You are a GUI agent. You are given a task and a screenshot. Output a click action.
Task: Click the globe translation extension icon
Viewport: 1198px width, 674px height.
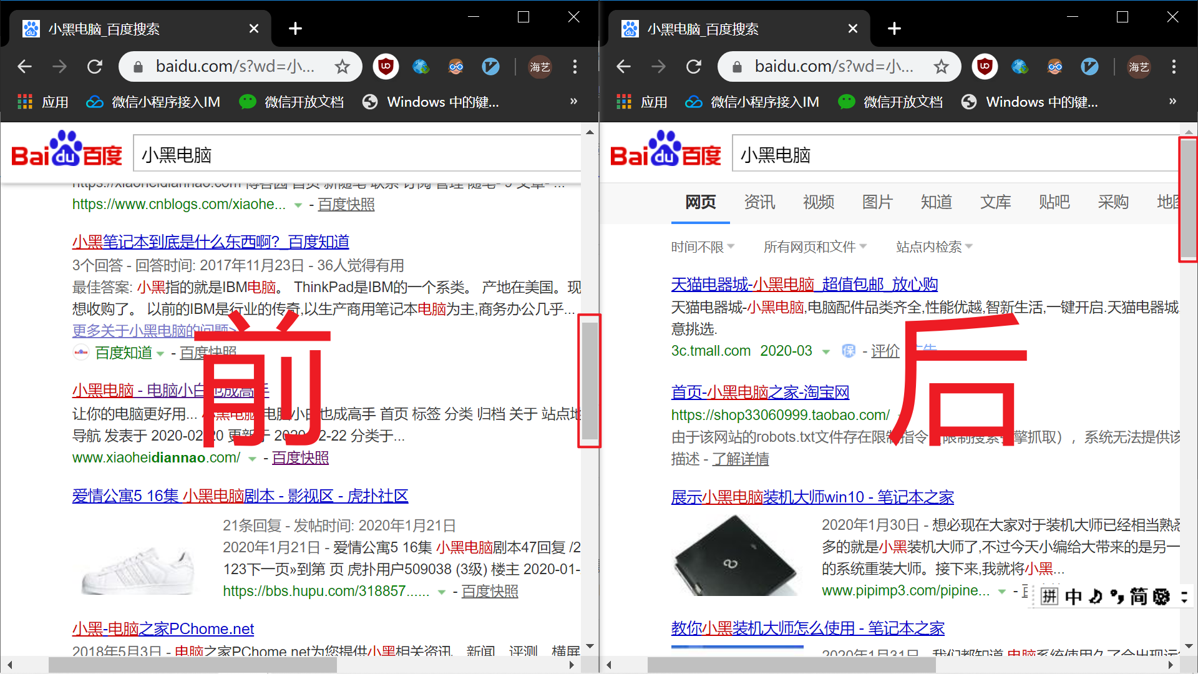(x=421, y=67)
